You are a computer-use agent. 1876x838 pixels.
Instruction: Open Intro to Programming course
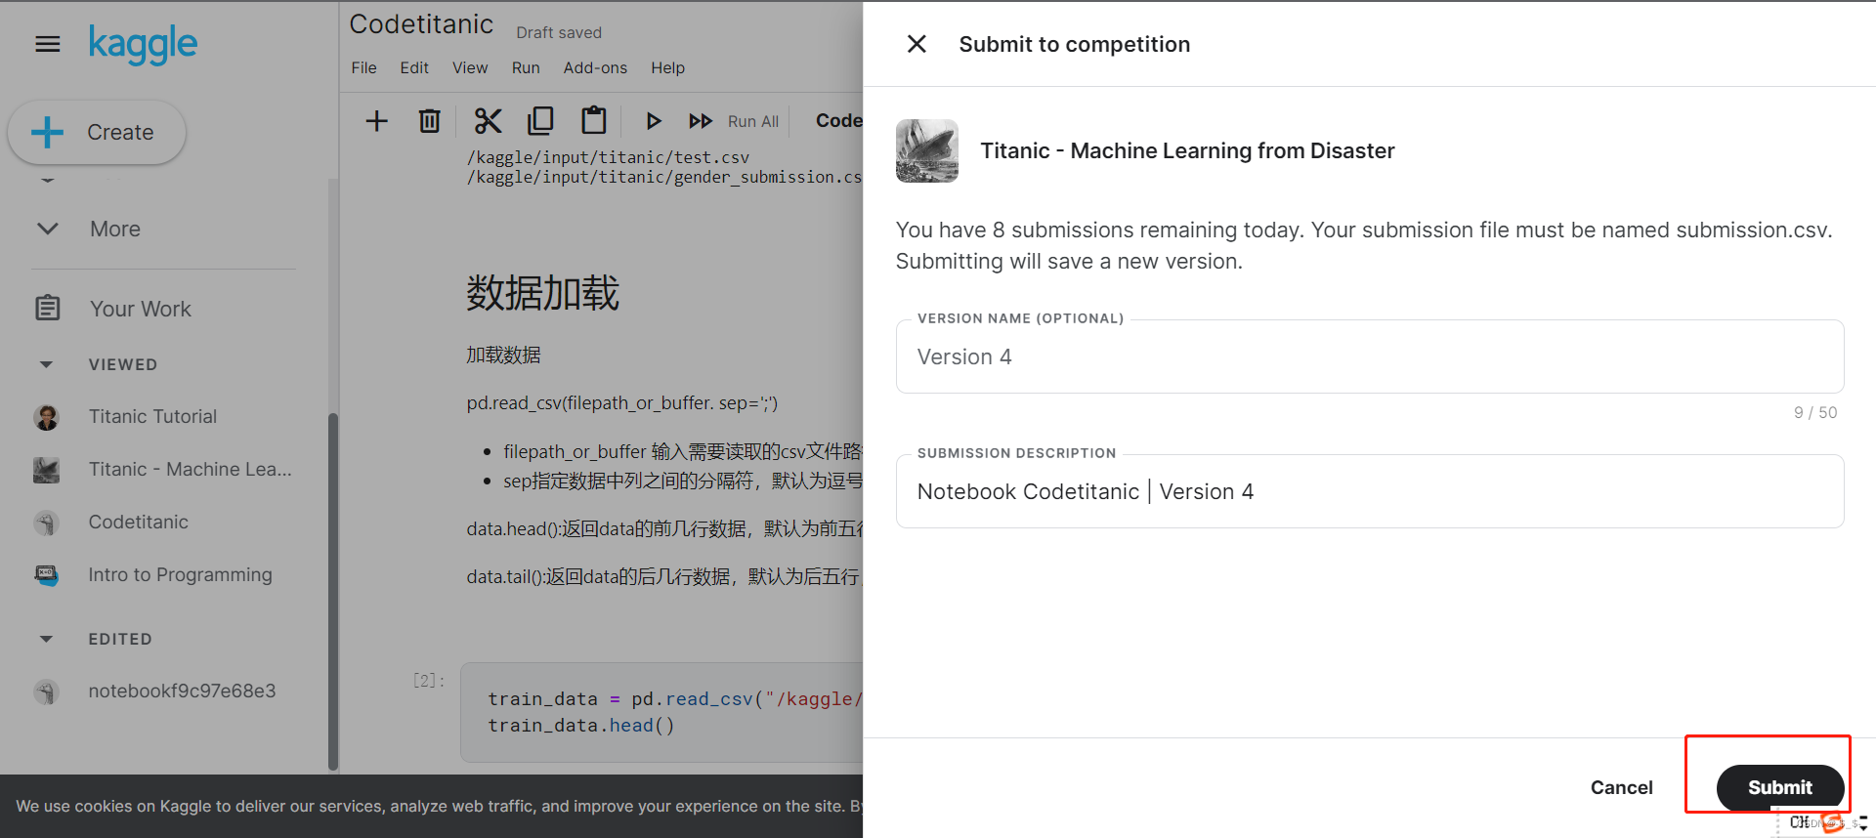tap(180, 574)
